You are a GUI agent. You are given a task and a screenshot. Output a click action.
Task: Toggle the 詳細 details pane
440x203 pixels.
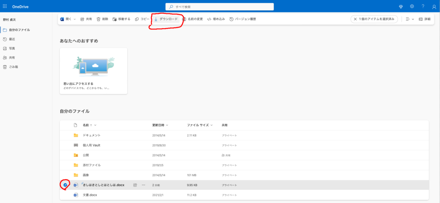coord(424,19)
